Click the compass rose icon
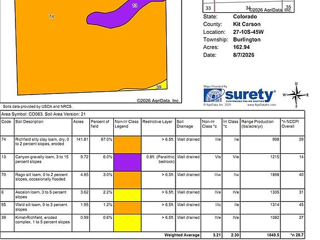Image resolution: width=320 pixels, height=240 pixels. (296, 95)
